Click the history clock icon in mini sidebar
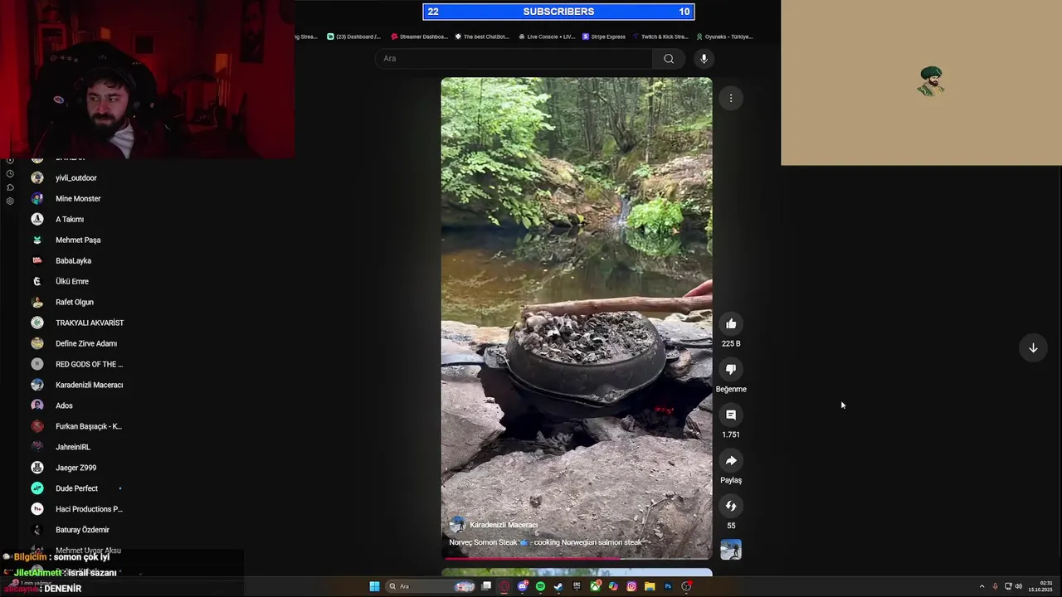 (10, 174)
